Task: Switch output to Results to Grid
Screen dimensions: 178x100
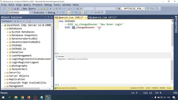Action: click(82, 12)
